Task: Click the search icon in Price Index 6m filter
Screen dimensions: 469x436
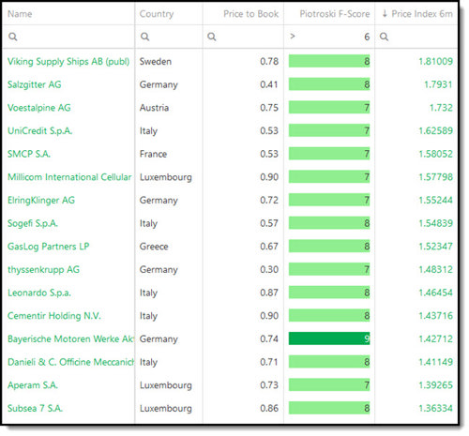Action: coord(384,37)
